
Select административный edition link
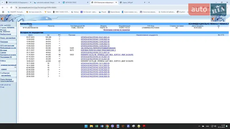pyautogui.click(x=9, y=65)
